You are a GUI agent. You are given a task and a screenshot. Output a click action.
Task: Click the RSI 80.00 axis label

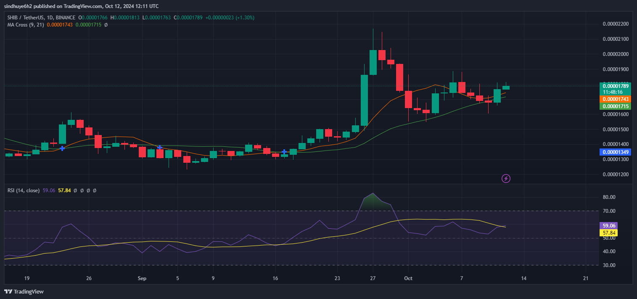(x=609, y=197)
